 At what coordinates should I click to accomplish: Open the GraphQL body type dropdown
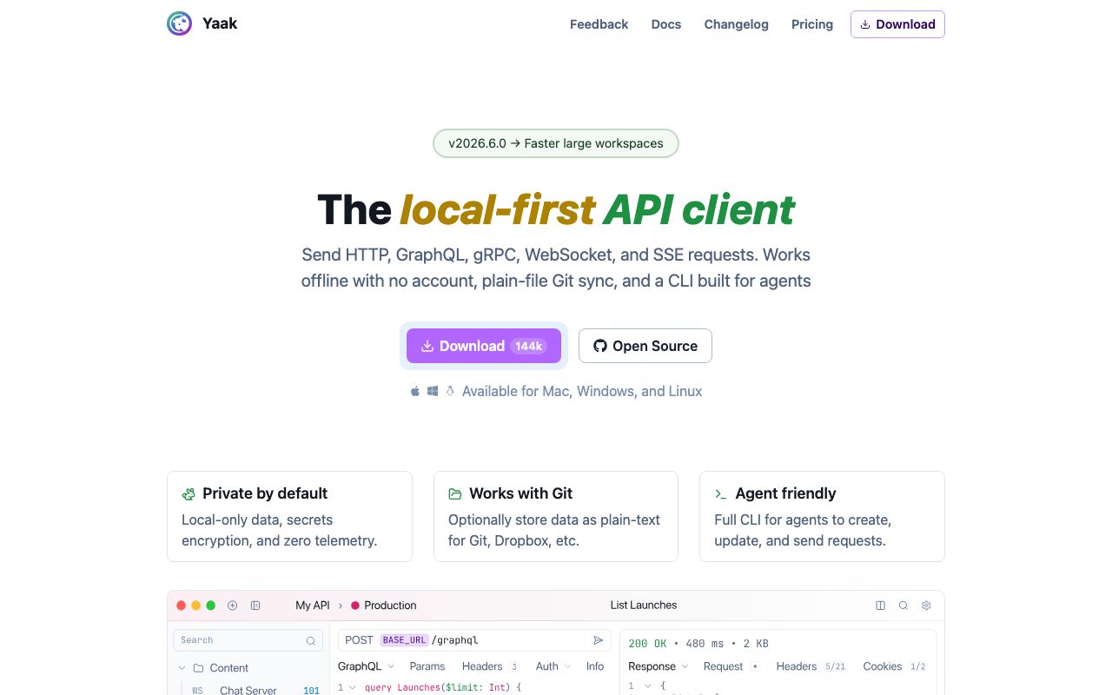[367, 666]
